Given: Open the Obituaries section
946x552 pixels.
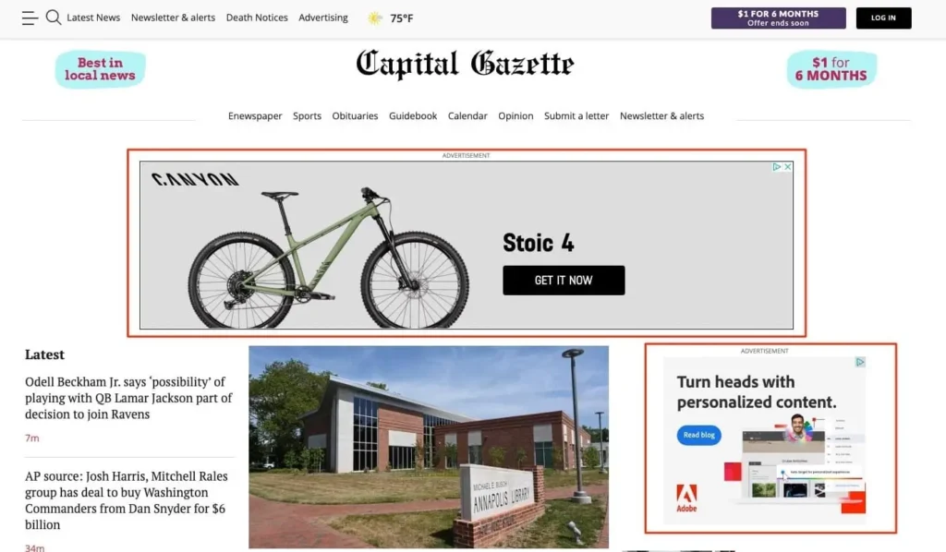Looking at the screenshot, I should pos(355,115).
